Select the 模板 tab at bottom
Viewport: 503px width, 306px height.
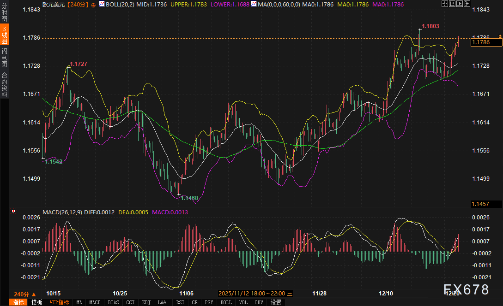[37, 302]
